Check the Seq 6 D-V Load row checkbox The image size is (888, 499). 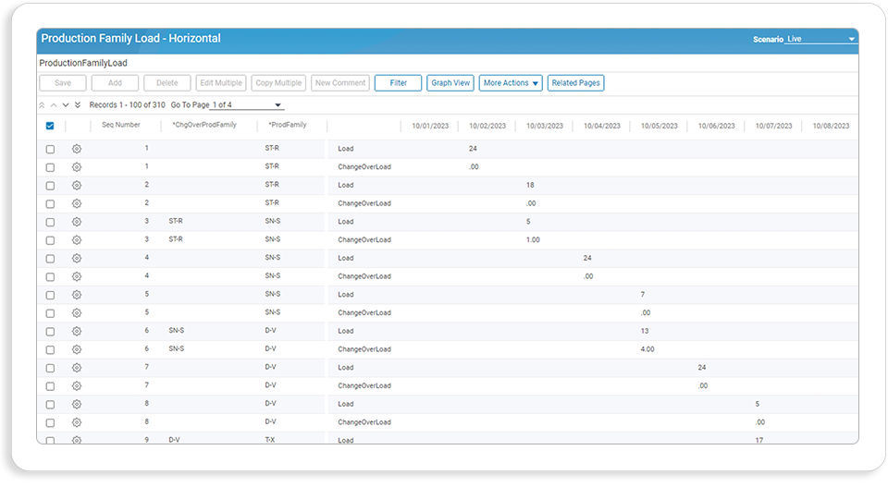[50, 332]
